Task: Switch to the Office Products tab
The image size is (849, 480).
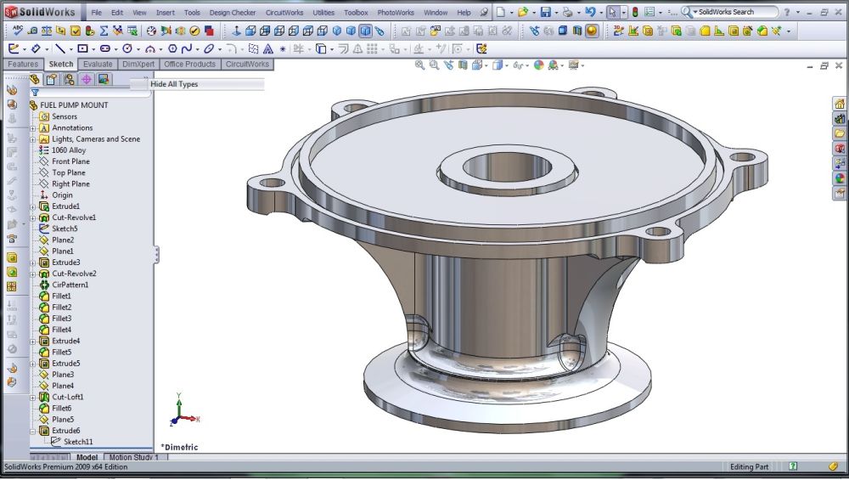Action: pyautogui.click(x=189, y=64)
